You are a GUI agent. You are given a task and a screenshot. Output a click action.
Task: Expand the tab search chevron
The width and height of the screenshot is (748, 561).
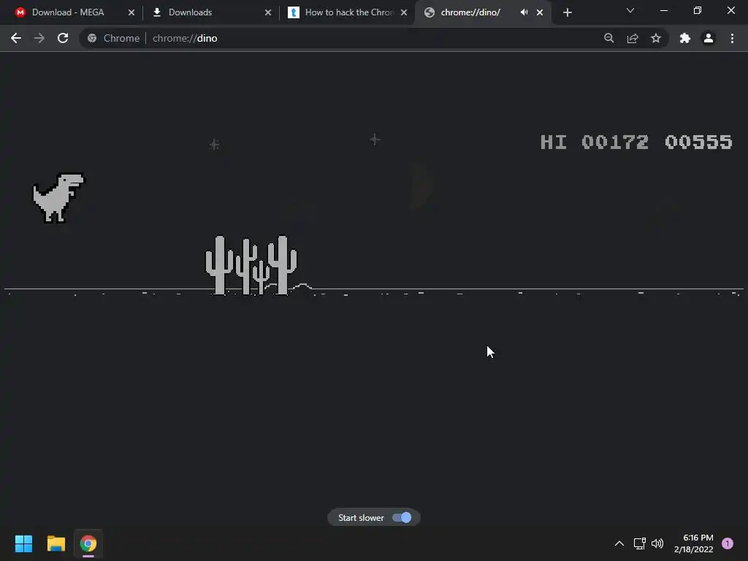pos(630,10)
